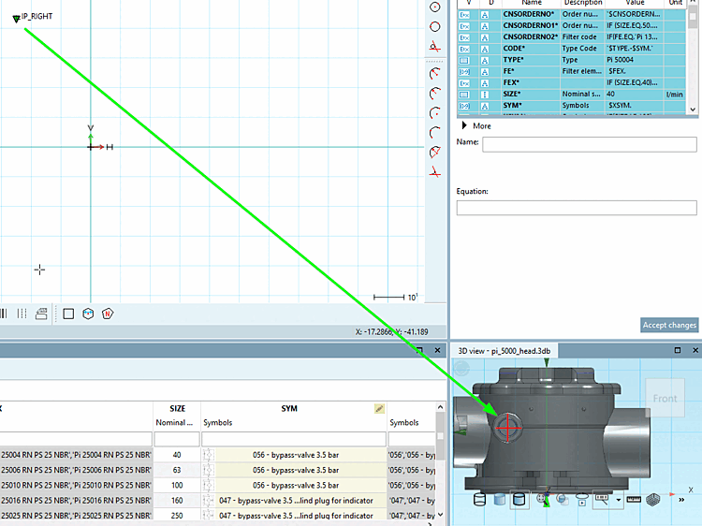
Task: Select the circle with center point tool
Action: (x=434, y=7)
